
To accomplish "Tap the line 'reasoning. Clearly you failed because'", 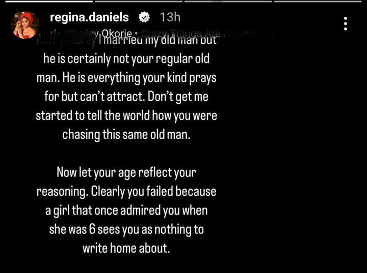I will (x=126, y=192).
